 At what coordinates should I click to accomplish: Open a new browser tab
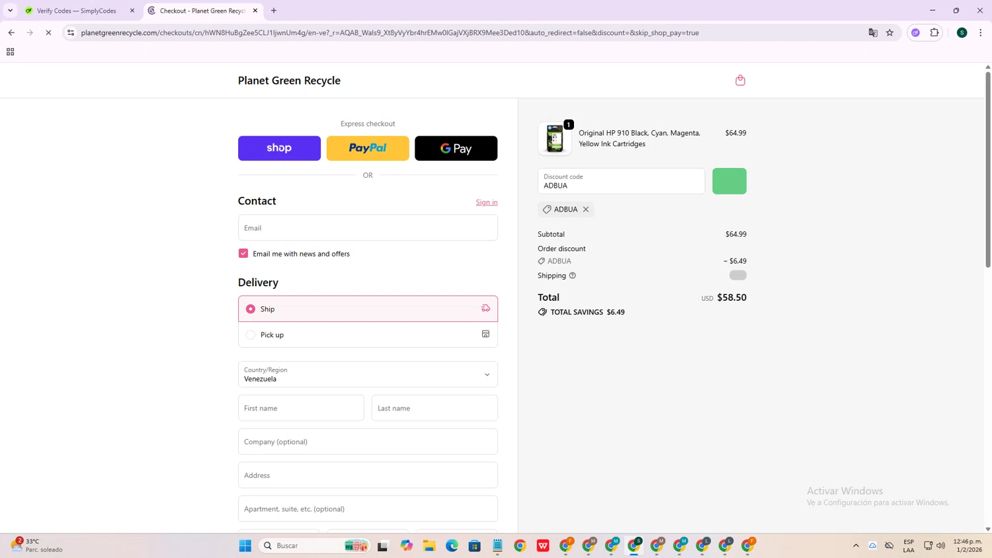click(274, 11)
